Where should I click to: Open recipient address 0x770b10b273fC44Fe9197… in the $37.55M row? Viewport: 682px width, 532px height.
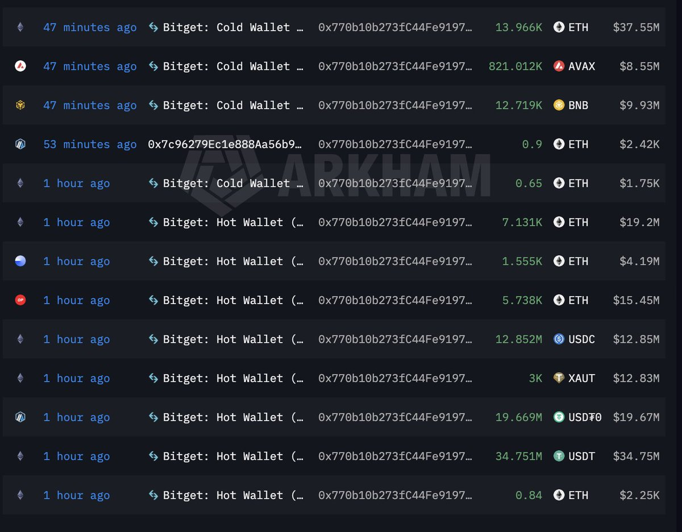395,27
